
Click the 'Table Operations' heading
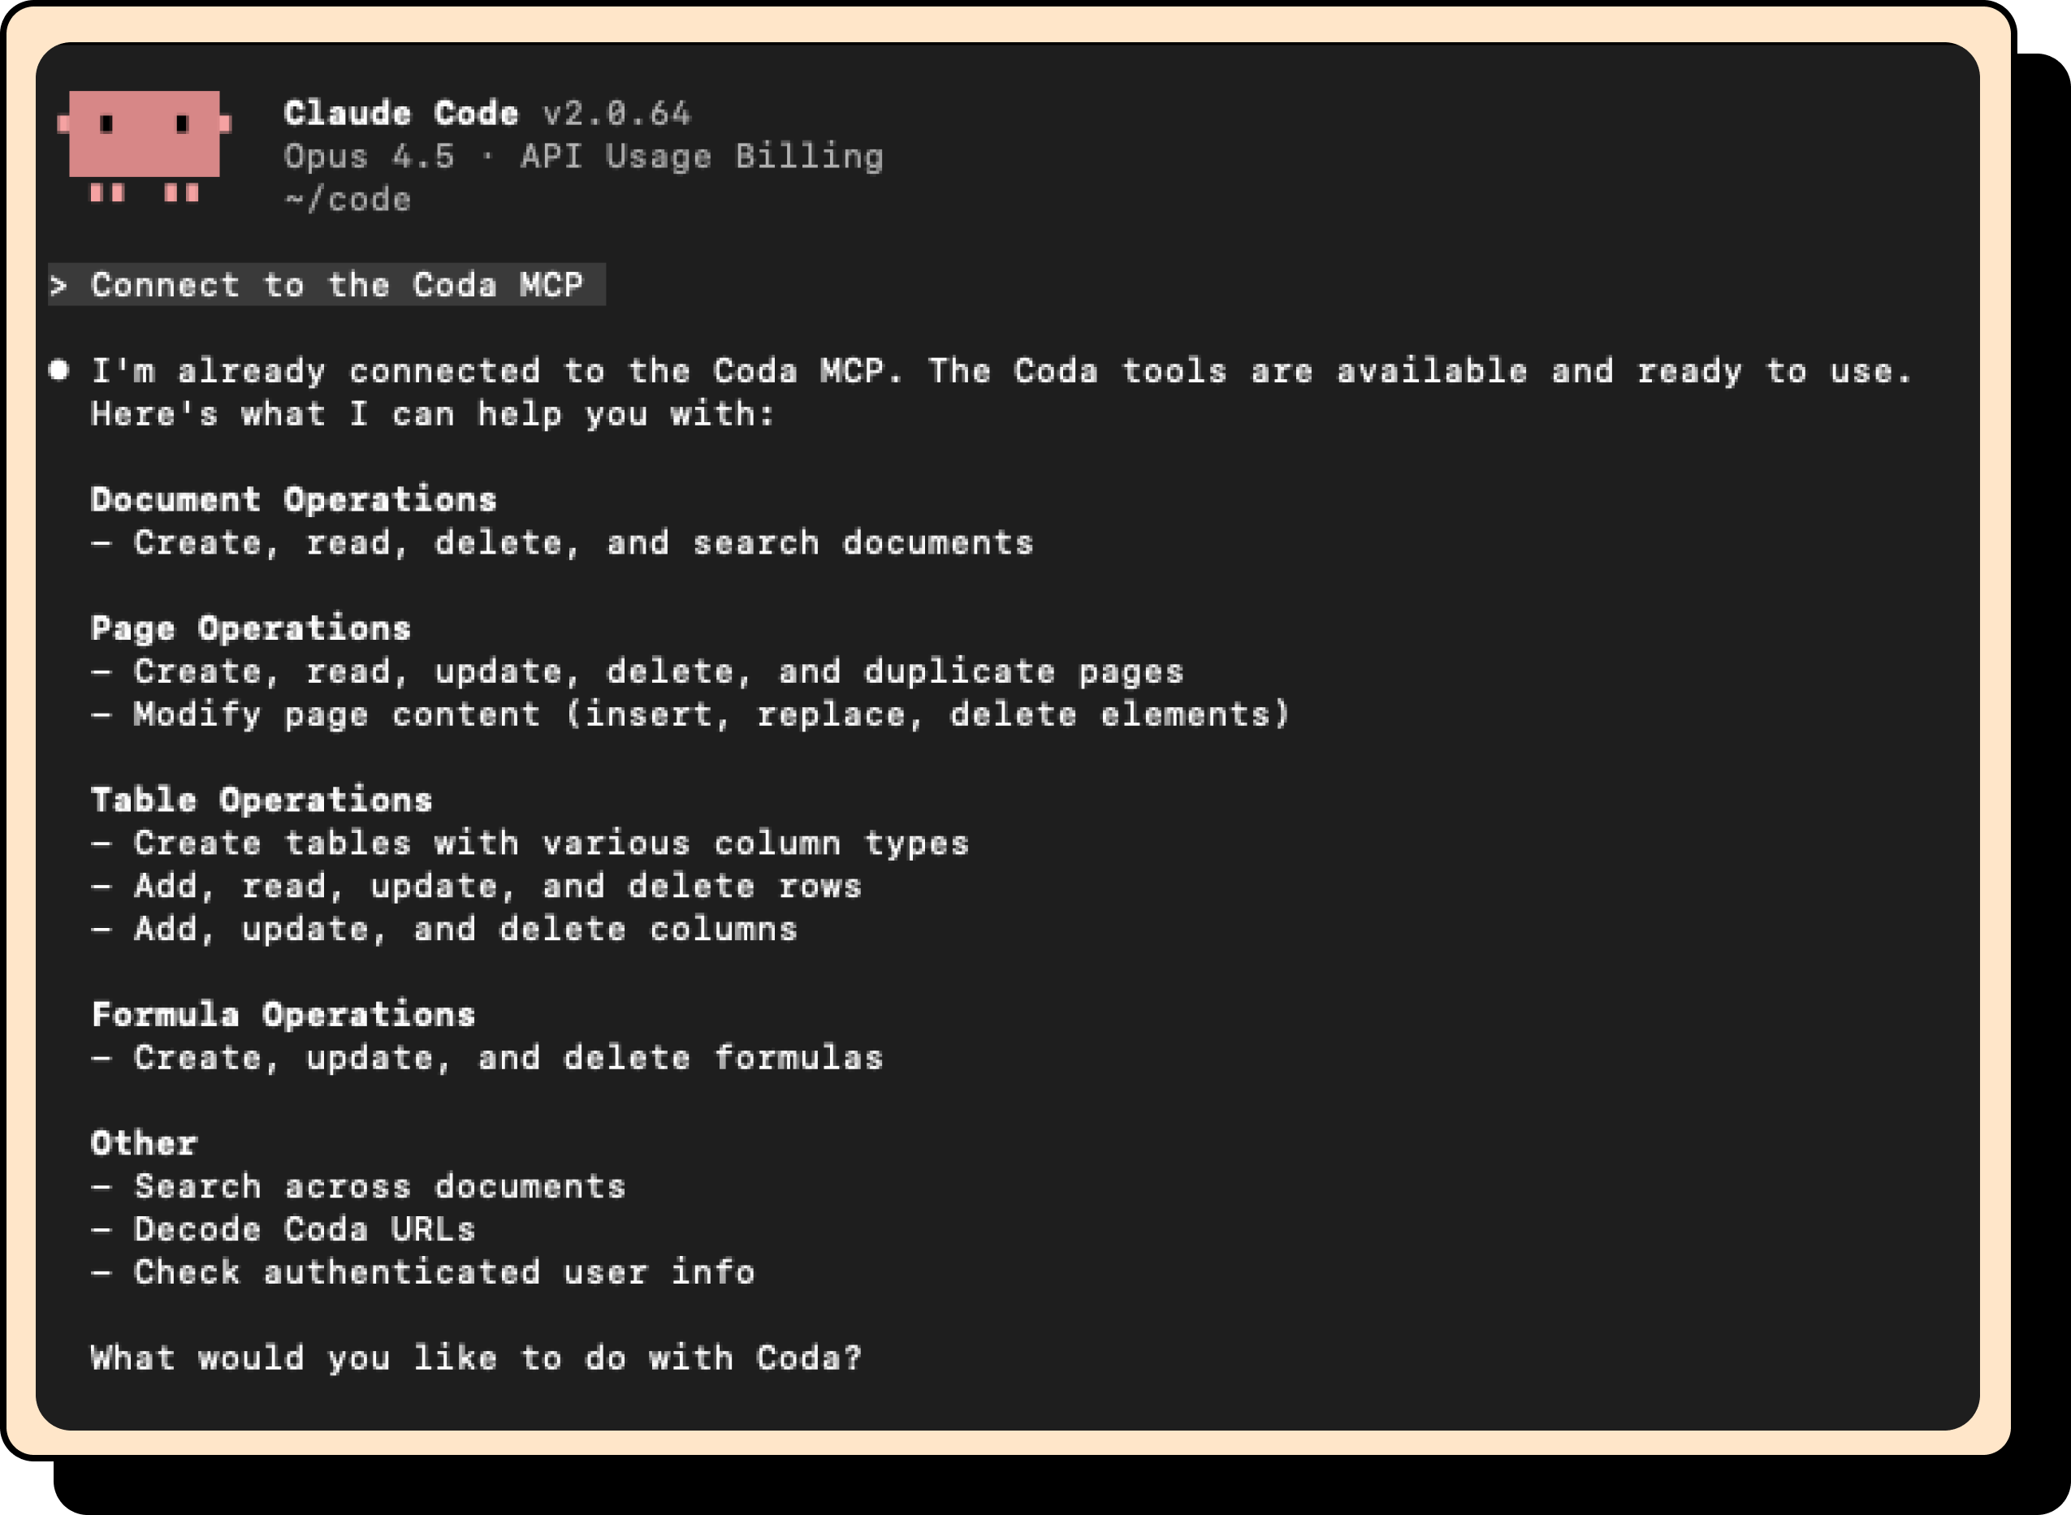pos(262,801)
